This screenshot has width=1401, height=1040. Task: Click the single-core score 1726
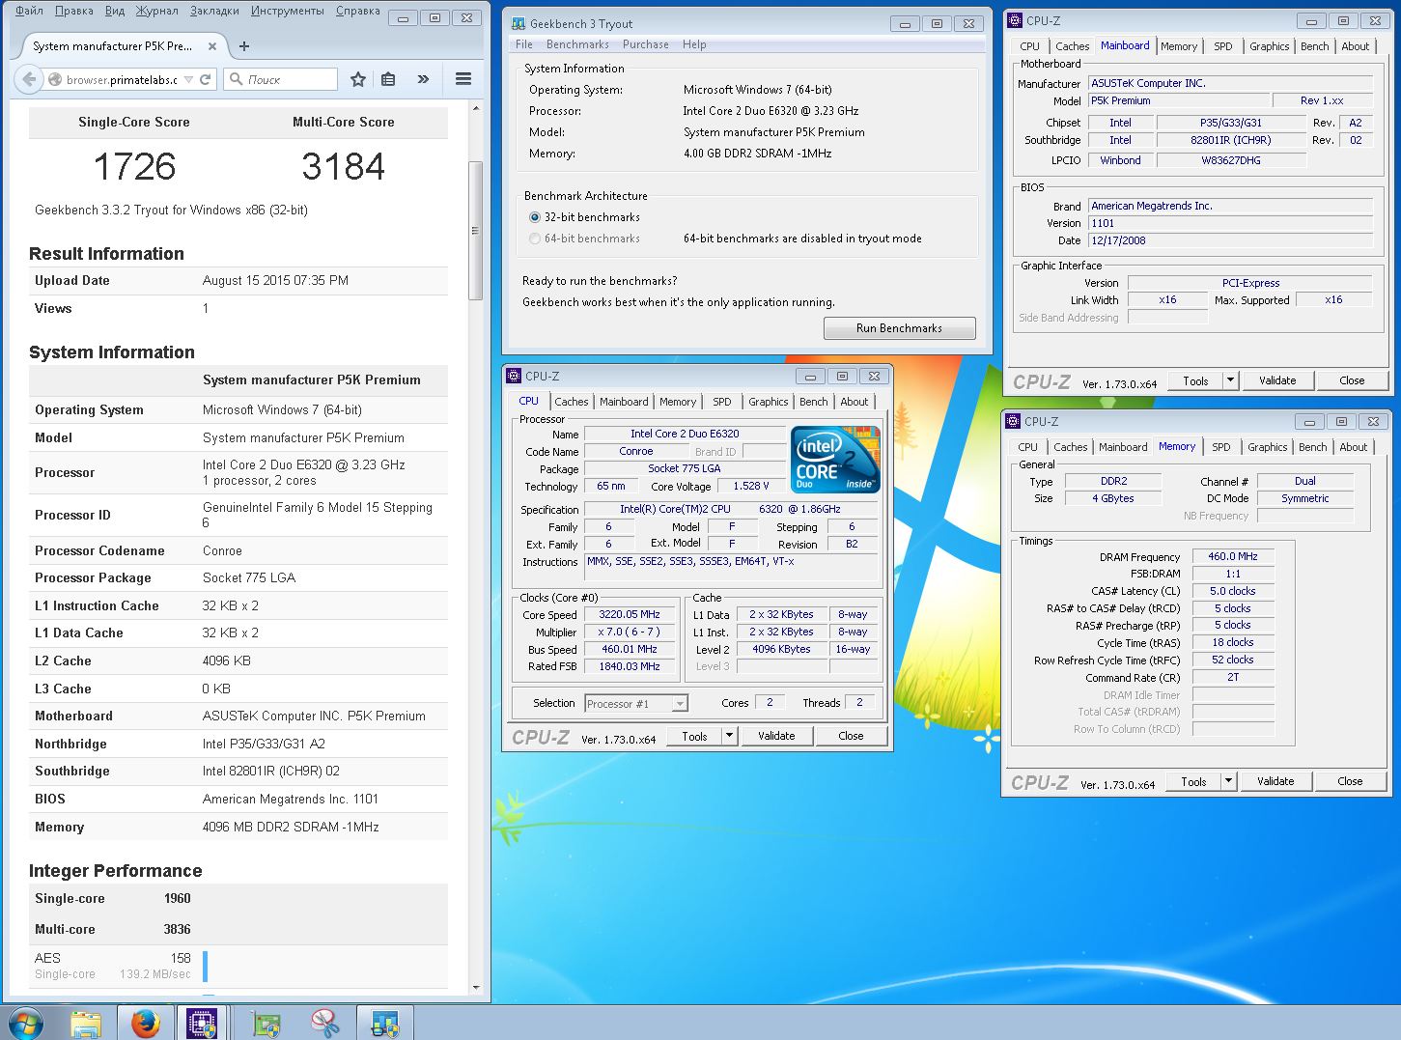click(x=134, y=166)
